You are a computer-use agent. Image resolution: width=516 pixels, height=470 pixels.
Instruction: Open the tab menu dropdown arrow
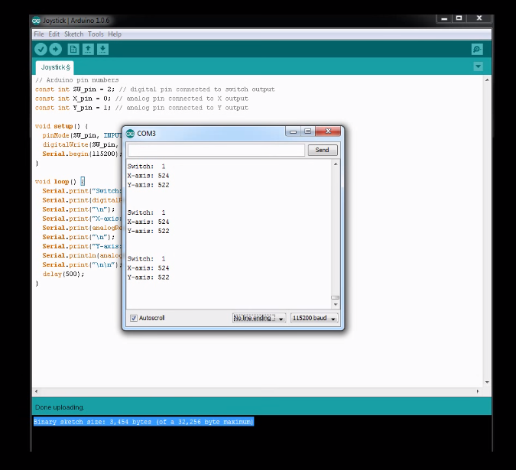tap(478, 66)
